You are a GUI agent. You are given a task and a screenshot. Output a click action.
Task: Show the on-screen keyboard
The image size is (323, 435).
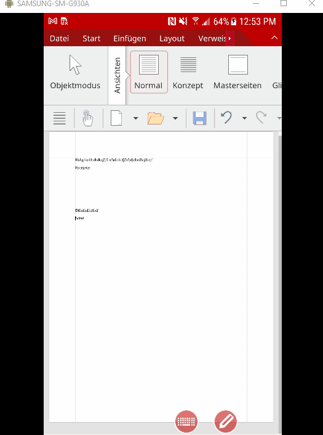click(x=186, y=421)
